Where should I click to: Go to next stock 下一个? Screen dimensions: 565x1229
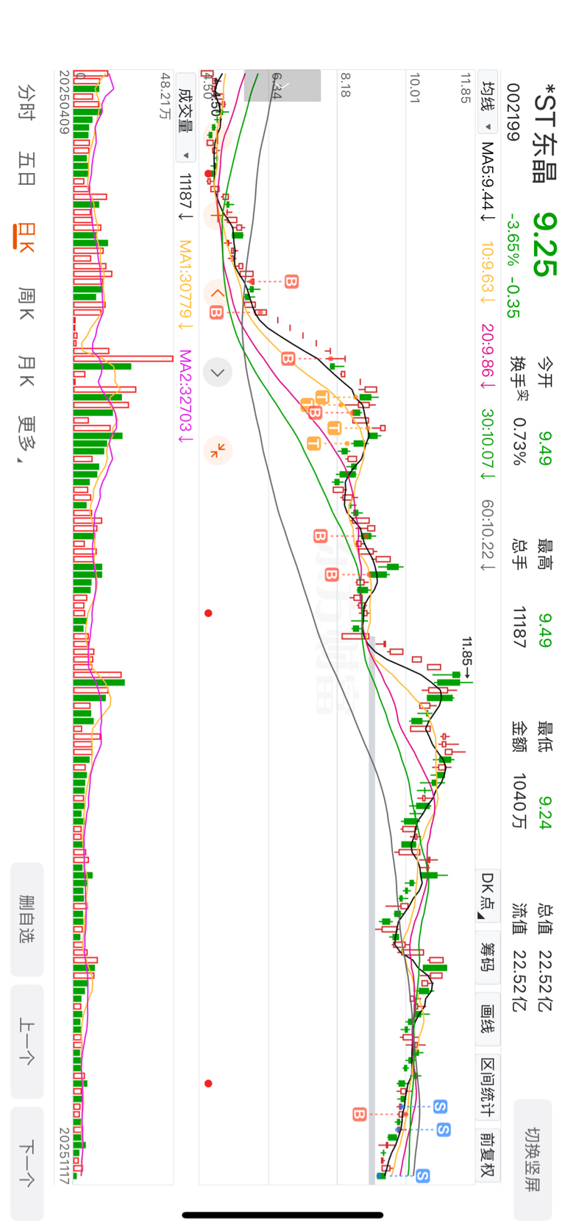click(27, 1163)
